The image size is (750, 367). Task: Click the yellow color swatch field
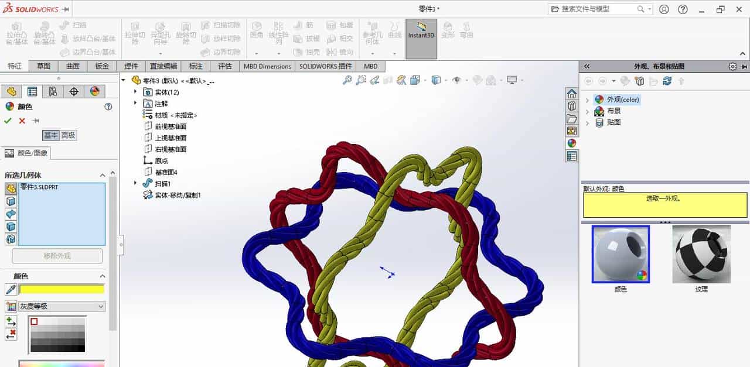point(62,289)
